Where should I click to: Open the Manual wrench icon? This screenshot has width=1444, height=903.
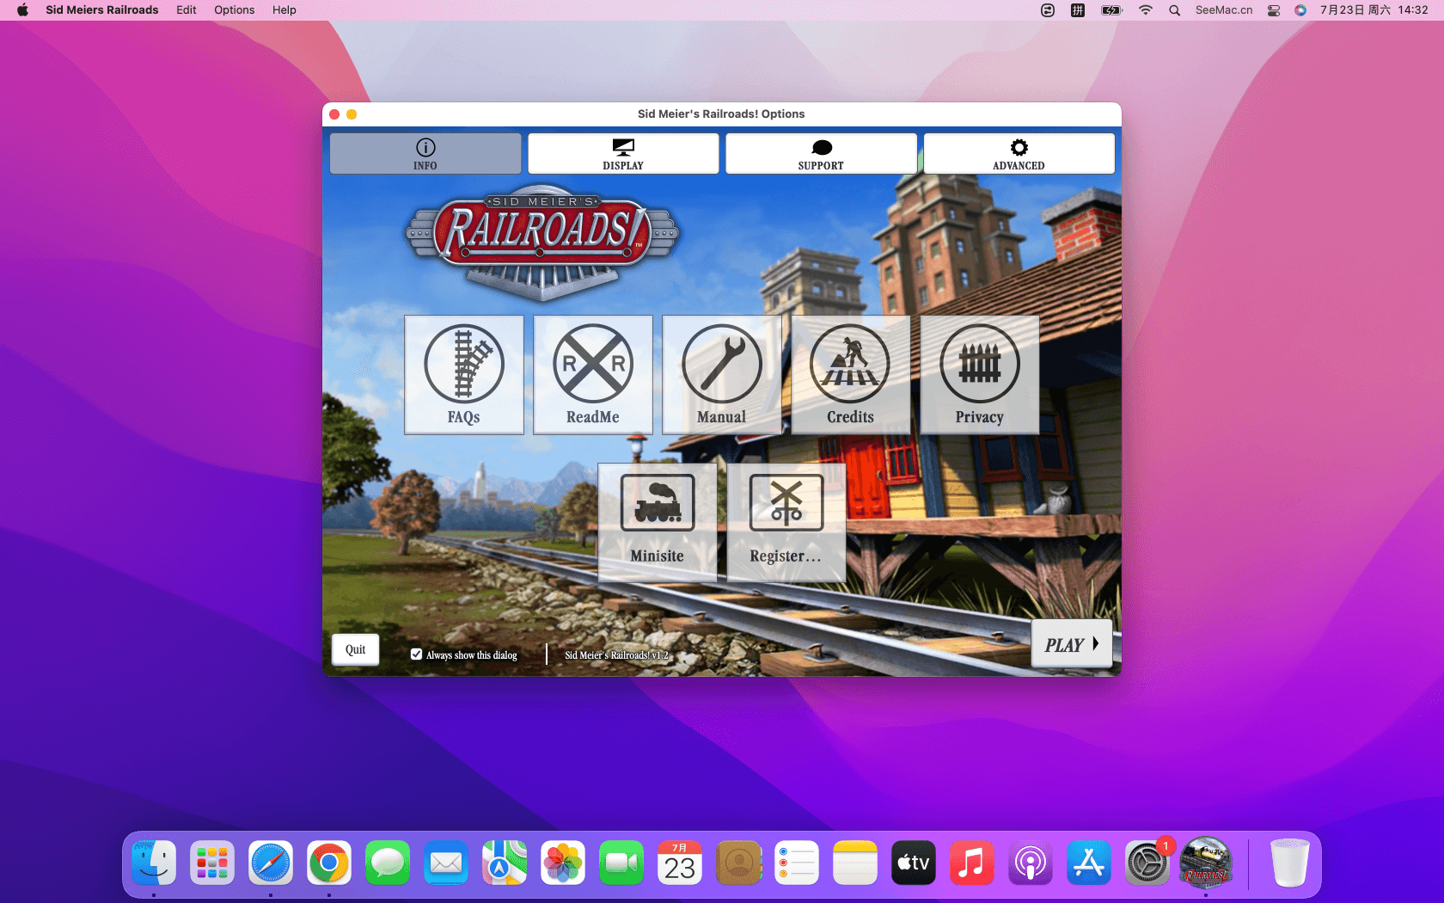(722, 374)
